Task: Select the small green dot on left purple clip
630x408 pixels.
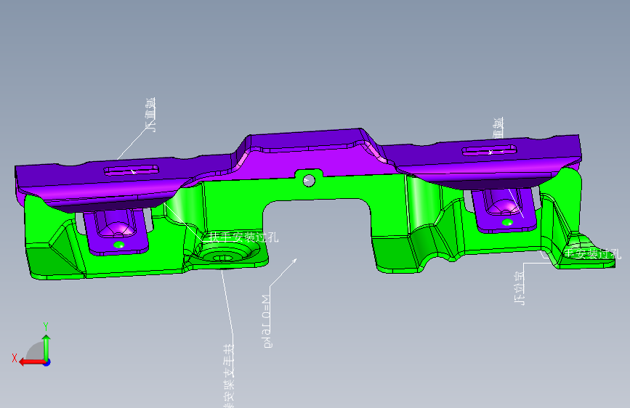Action: [119, 245]
